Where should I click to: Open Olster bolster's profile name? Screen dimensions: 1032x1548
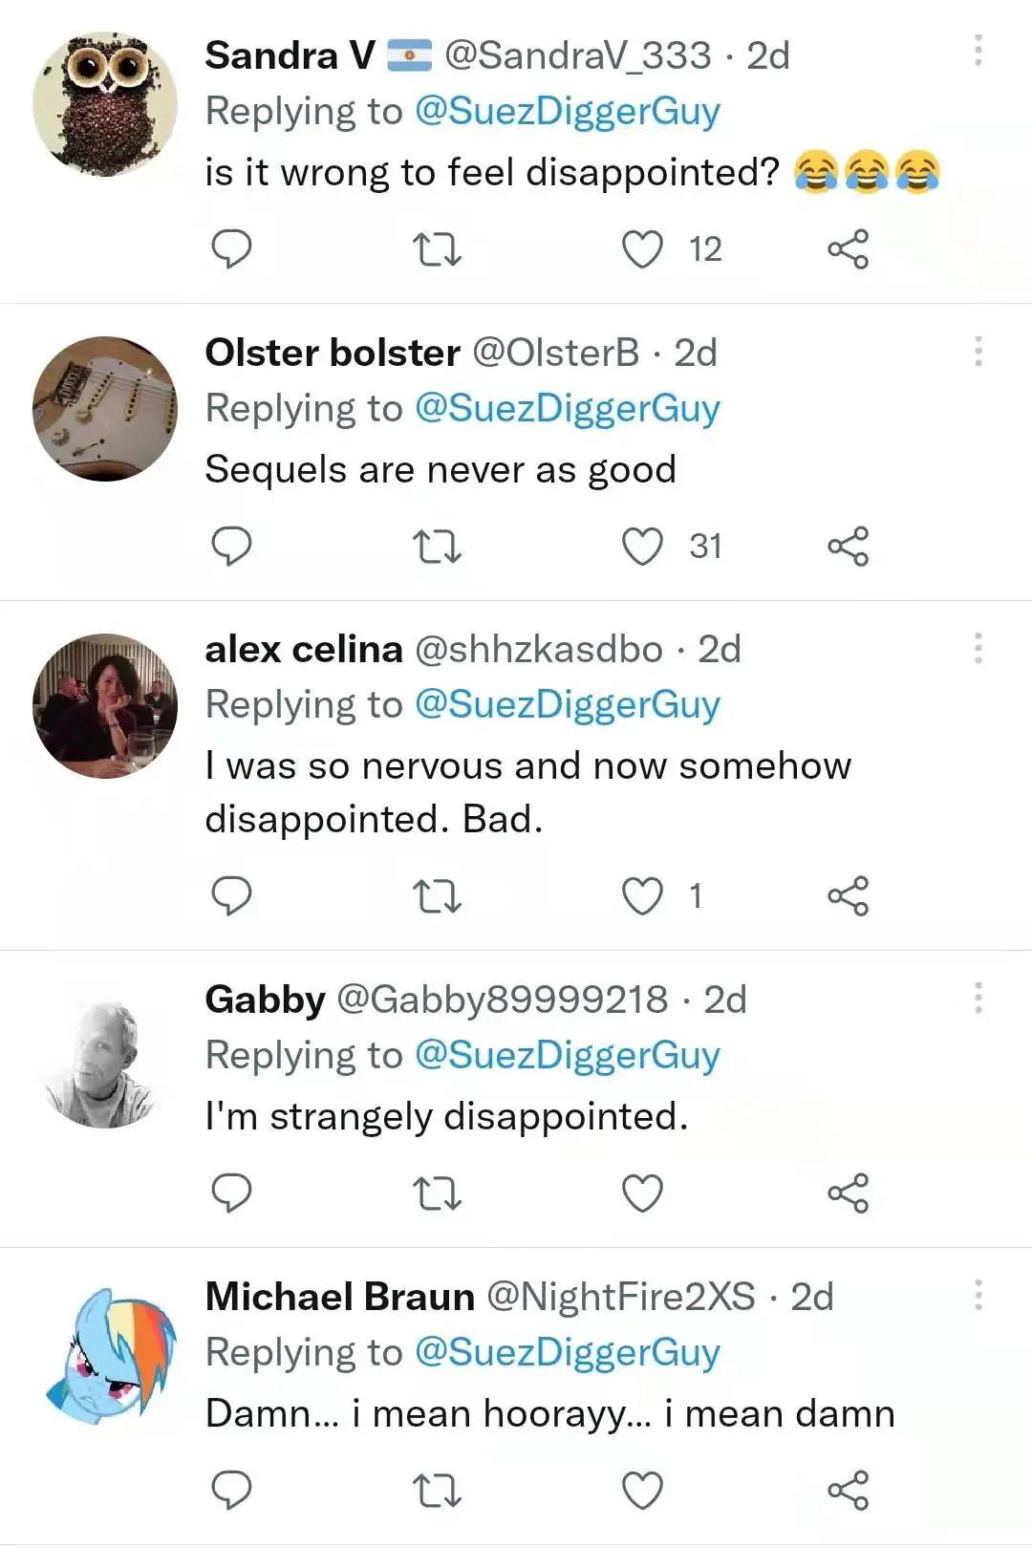pyautogui.click(x=332, y=353)
